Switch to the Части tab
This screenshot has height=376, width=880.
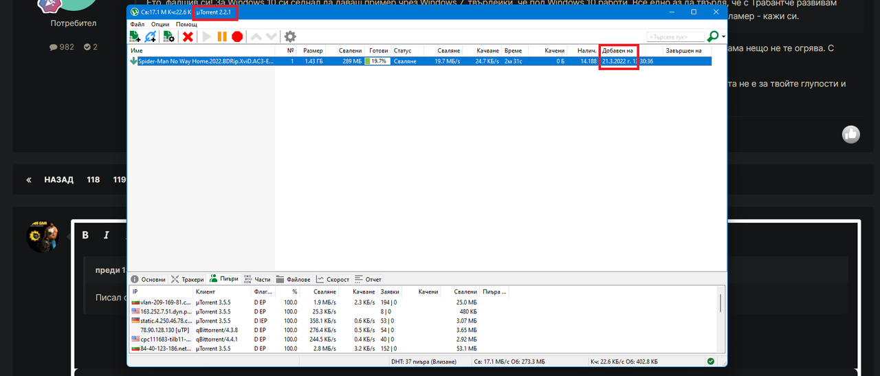click(256, 279)
